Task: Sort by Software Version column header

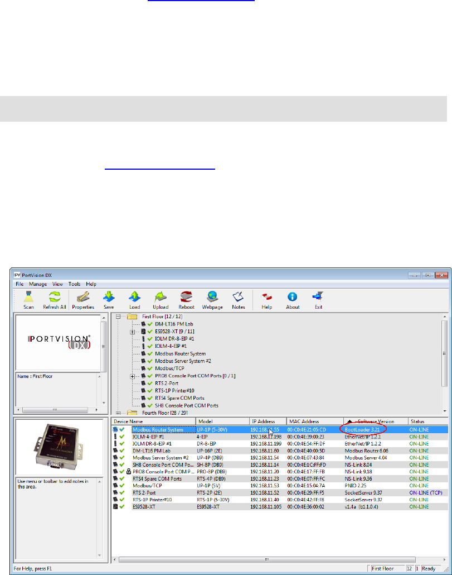Action: 376,421
